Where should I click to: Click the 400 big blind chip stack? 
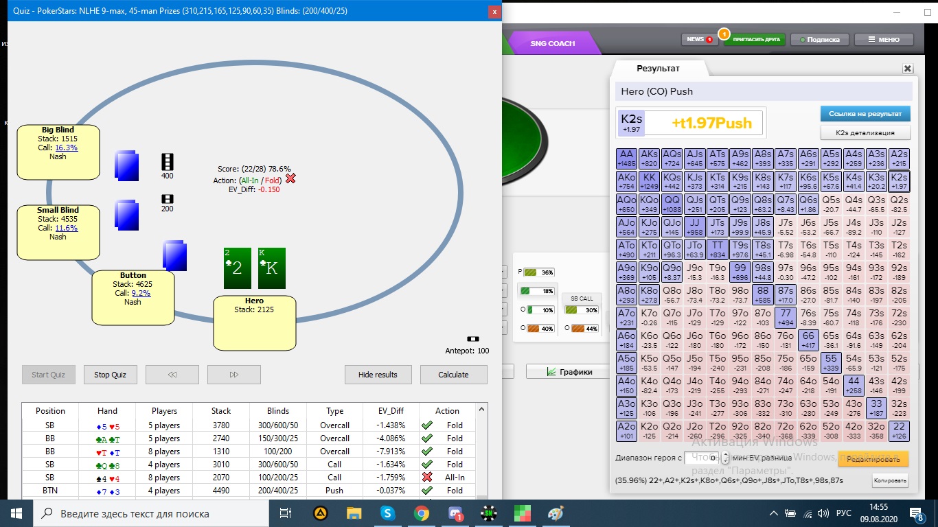pos(167,162)
